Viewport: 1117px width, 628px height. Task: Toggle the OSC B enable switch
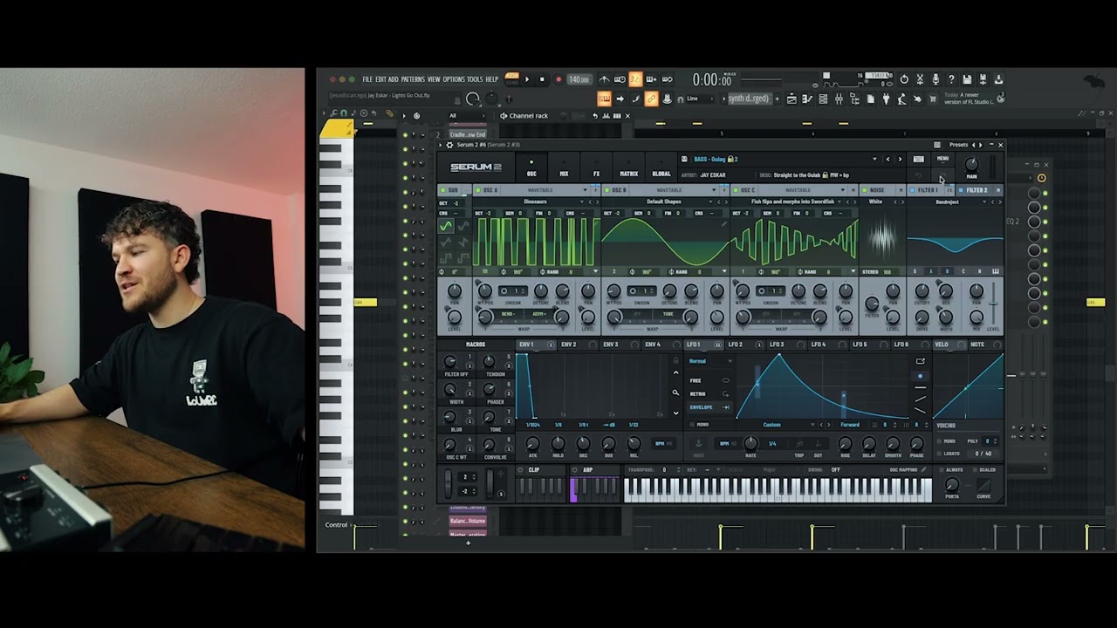[607, 190]
